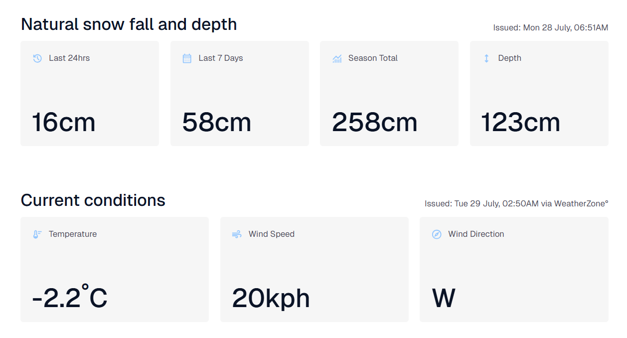Click the calendar icon beside Last 7 Days
The height and width of the screenshot is (338, 627).
(187, 58)
